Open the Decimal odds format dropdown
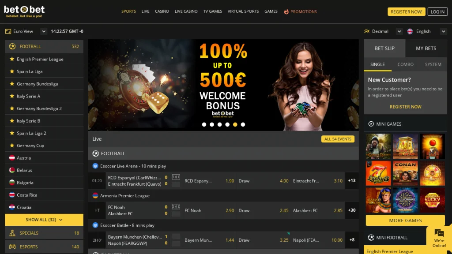This screenshot has height=254, width=452. 399,31
